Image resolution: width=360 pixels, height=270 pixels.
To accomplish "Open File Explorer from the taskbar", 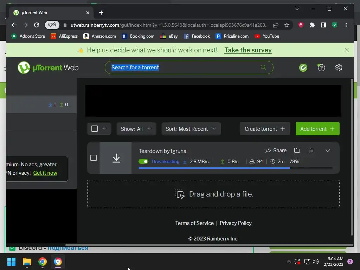I will [27, 262].
